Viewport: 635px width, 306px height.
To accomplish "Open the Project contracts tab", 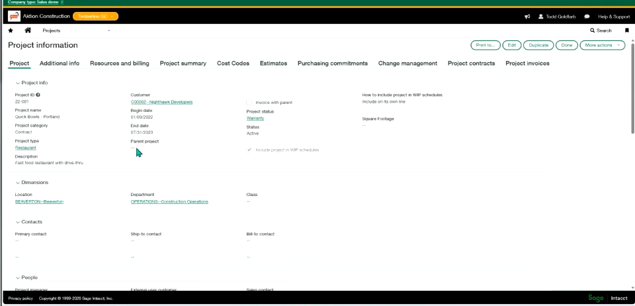I will [x=472, y=63].
